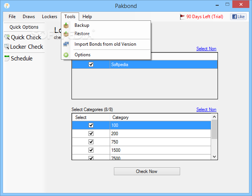Open the File menu
252x196 pixels.
pyautogui.click(x=12, y=17)
